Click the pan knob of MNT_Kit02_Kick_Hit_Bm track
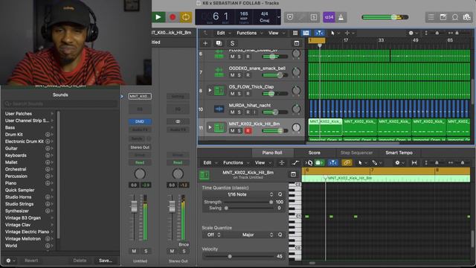Screen dimensions: 476x268 click(296, 127)
